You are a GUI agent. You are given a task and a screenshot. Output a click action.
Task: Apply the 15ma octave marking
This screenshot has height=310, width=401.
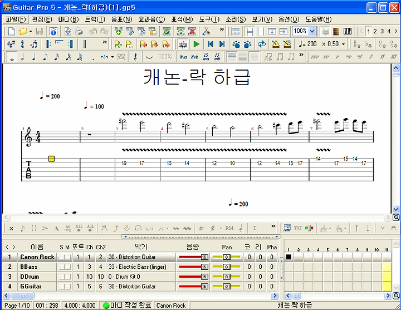pos(206,57)
